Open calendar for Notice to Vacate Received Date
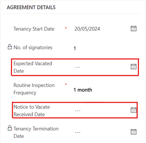 (134, 110)
